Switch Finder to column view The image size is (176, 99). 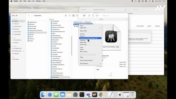(x=73, y=16)
